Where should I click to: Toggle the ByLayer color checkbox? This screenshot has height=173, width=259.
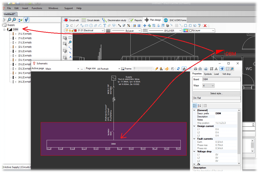click(x=190, y=31)
